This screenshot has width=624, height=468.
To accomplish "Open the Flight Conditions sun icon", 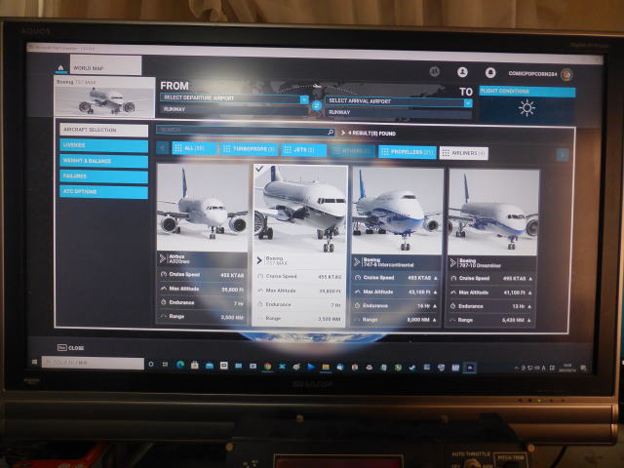I will point(526,108).
